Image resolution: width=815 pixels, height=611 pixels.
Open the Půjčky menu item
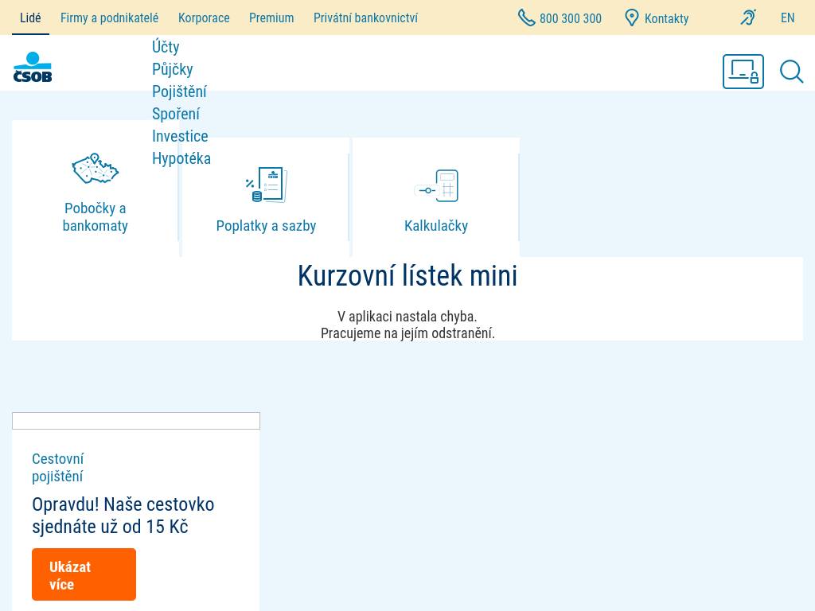tap(172, 69)
